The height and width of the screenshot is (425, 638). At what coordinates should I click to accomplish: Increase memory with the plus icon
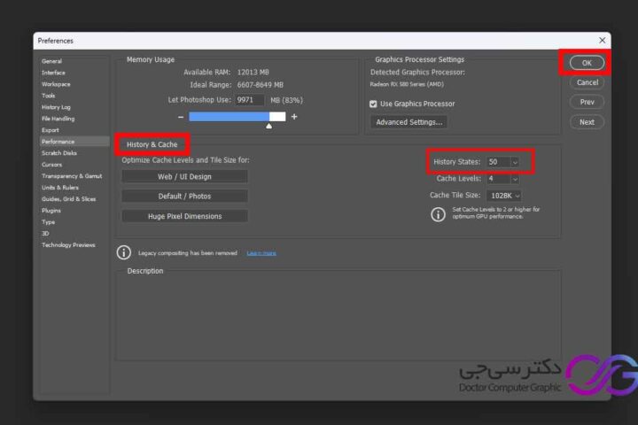pyautogui.click(x=294, y=117)
